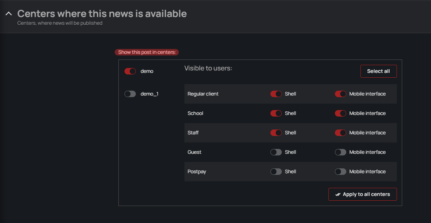The height and width of the screenshot is (223, 431).
Task: Click the double-check icon in Apply button
Action: click(x=338, y=195)
